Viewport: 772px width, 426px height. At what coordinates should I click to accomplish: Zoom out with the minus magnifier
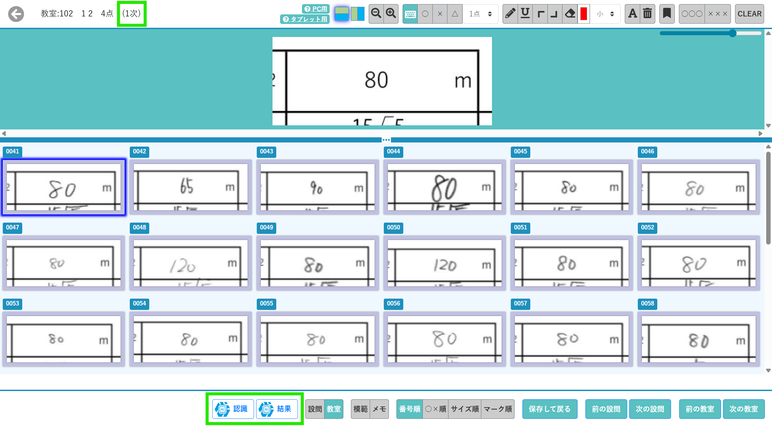point(376,14)
